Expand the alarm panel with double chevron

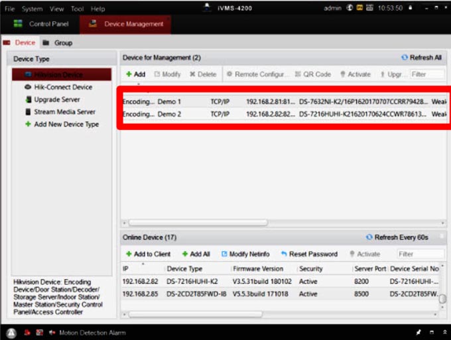[x=444, y=332]
